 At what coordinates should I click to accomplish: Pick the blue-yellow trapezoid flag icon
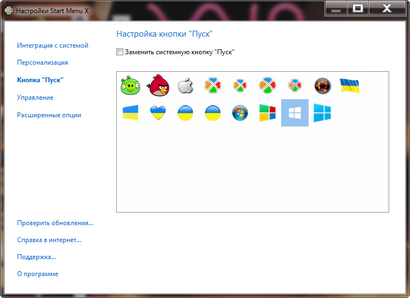(x=130, y=113)
